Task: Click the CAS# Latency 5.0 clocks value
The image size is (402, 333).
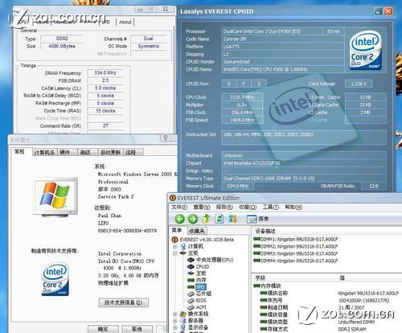Action: point(105,88)
